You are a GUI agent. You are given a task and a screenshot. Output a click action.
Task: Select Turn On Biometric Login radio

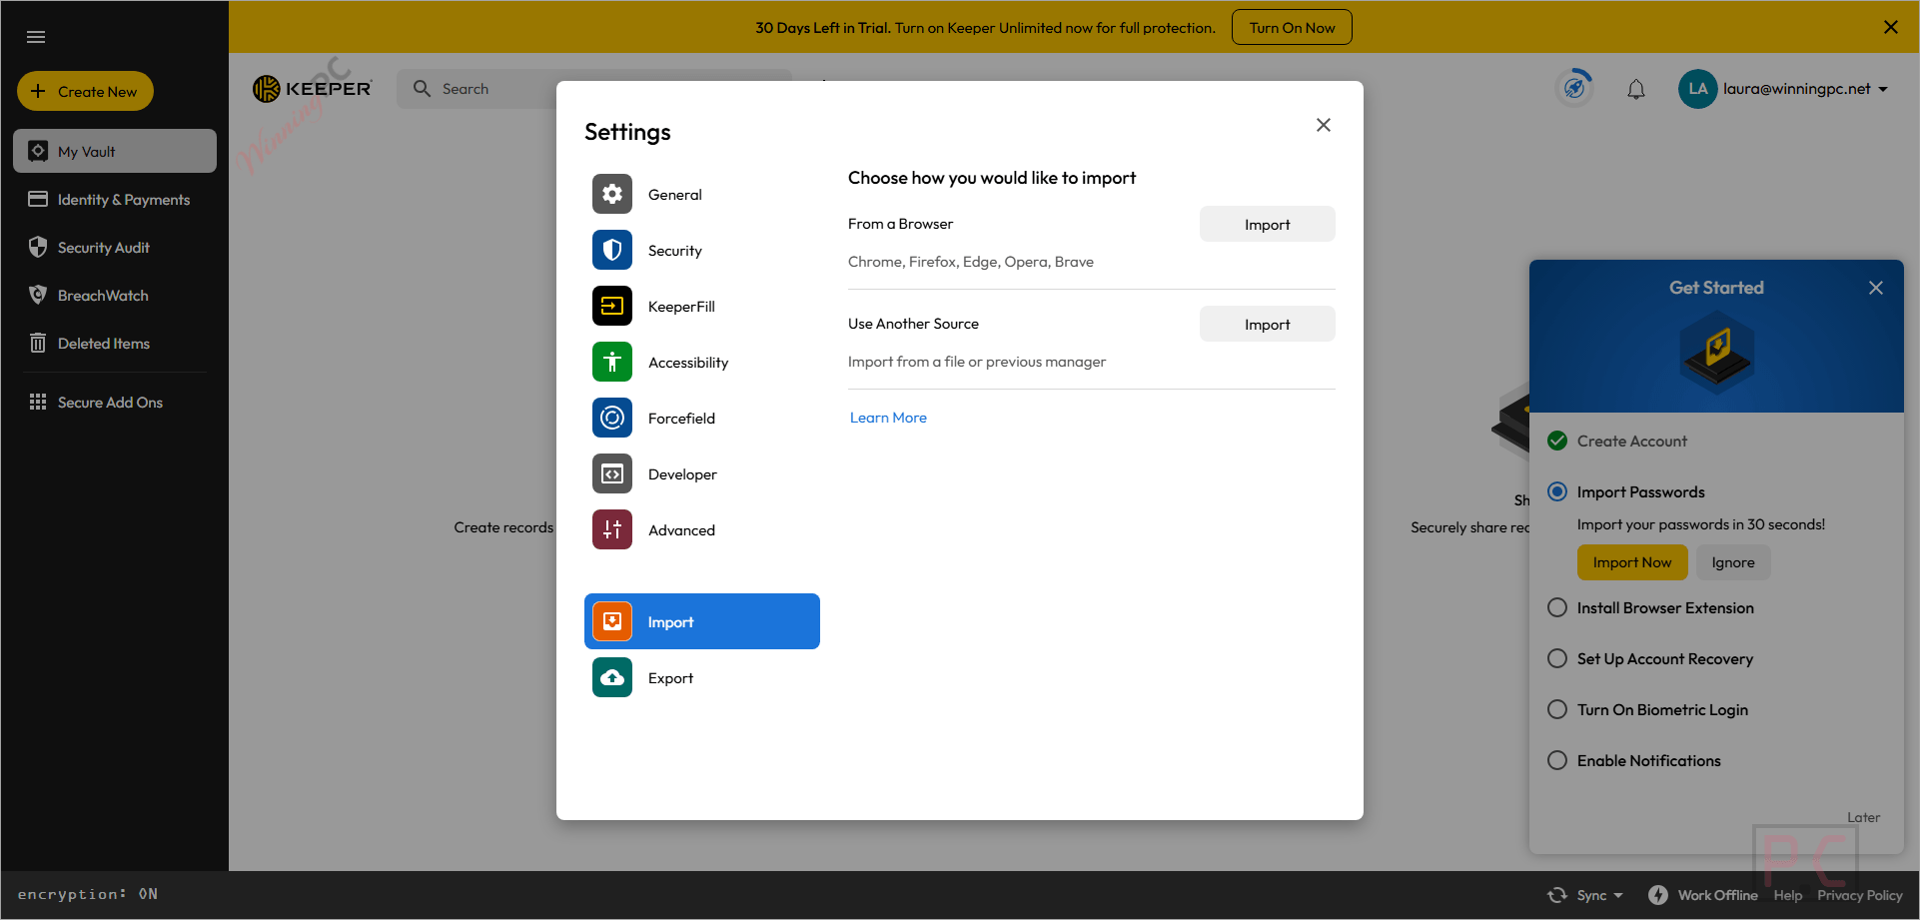click(1557, 709)
